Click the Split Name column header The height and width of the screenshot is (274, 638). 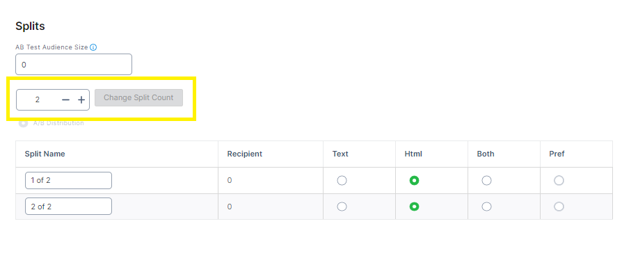click(45, 154)
